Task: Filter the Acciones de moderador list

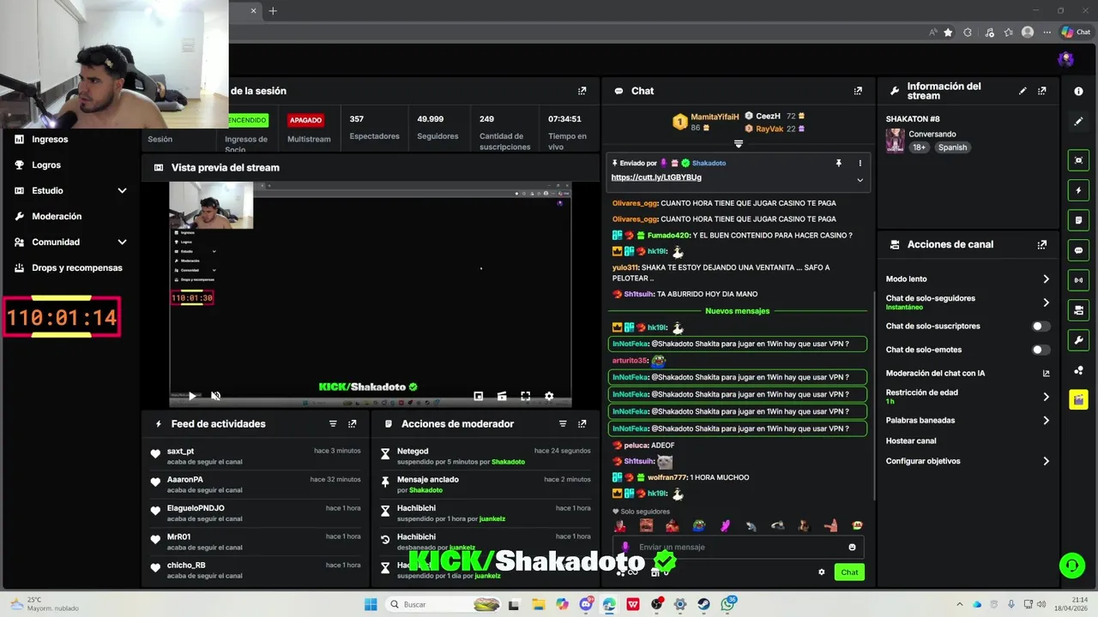Action: tap(563, 423)
